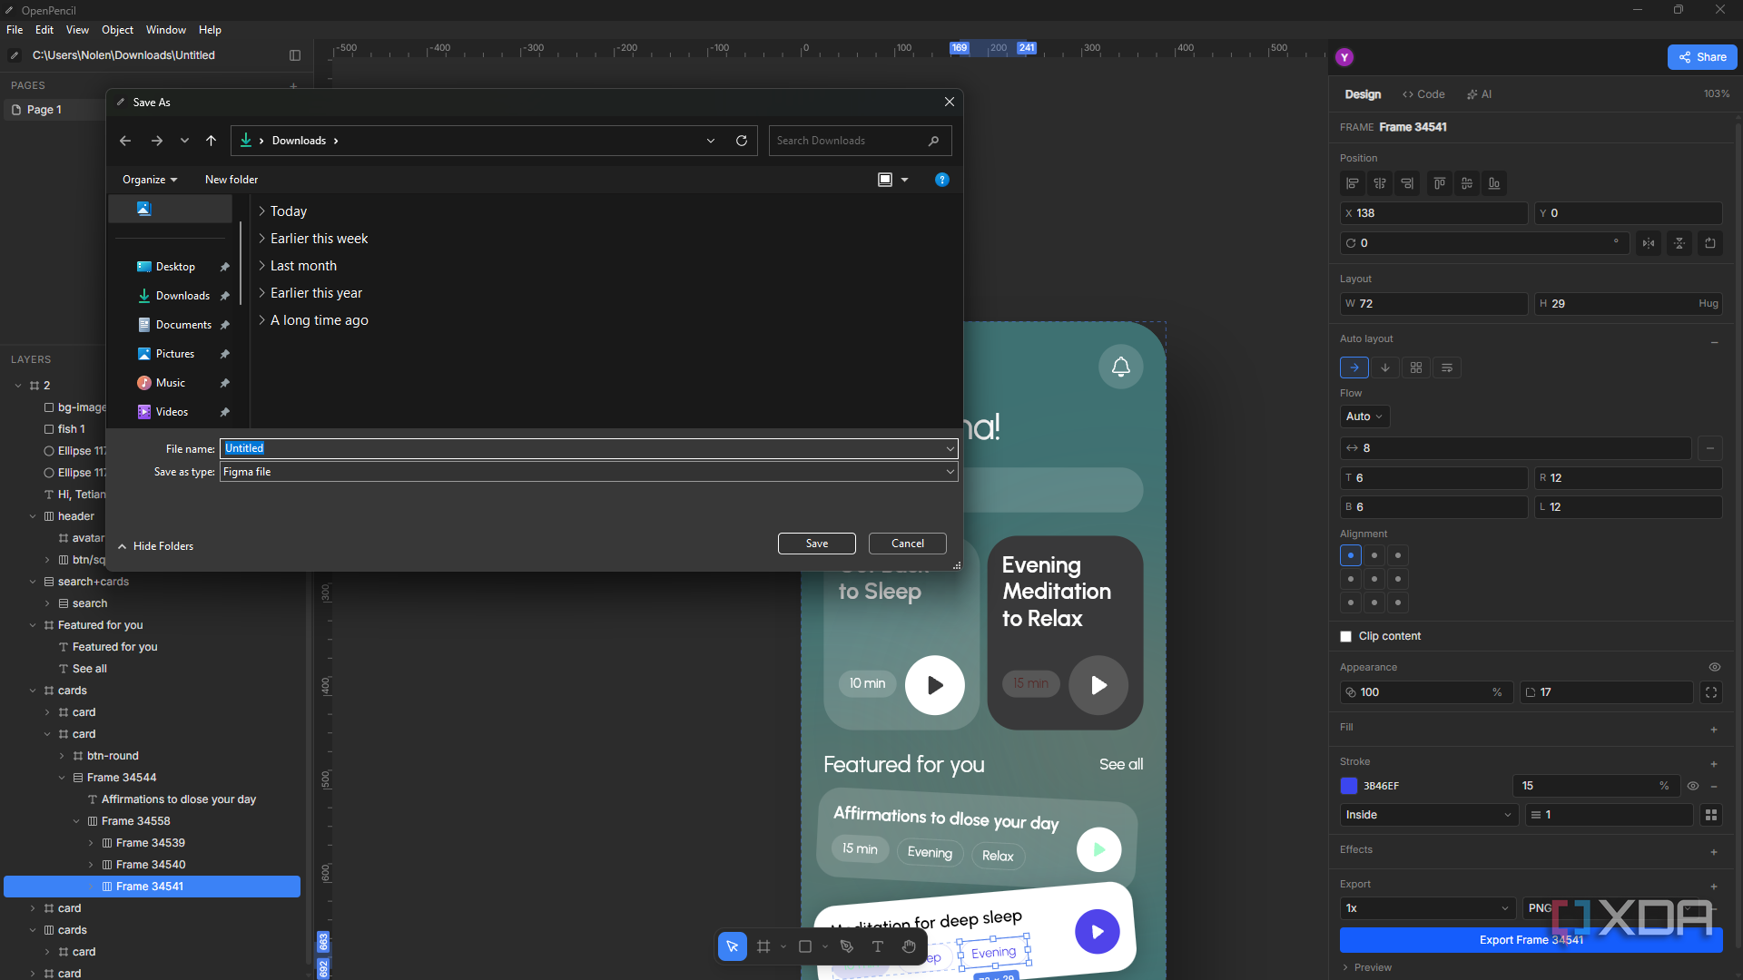
Task: Click the 3B46EF stroke color swatch
Action: pyautogui.click(x=1349, y=786)
